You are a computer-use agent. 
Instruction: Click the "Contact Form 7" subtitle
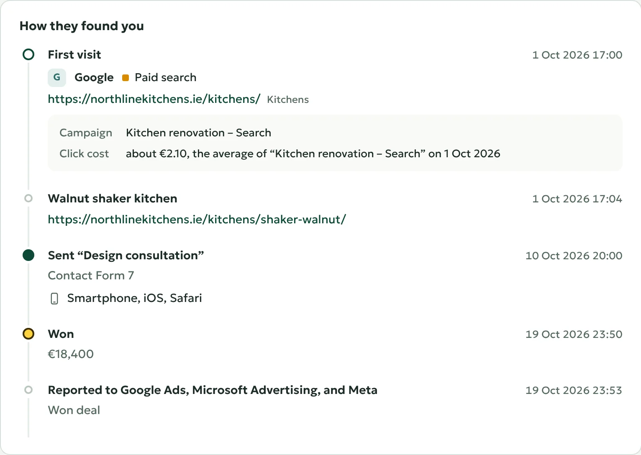[91, 276]
